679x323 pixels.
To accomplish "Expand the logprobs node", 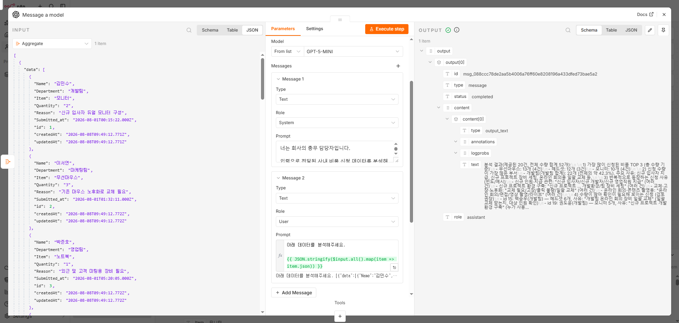I will tap(456, 153).
